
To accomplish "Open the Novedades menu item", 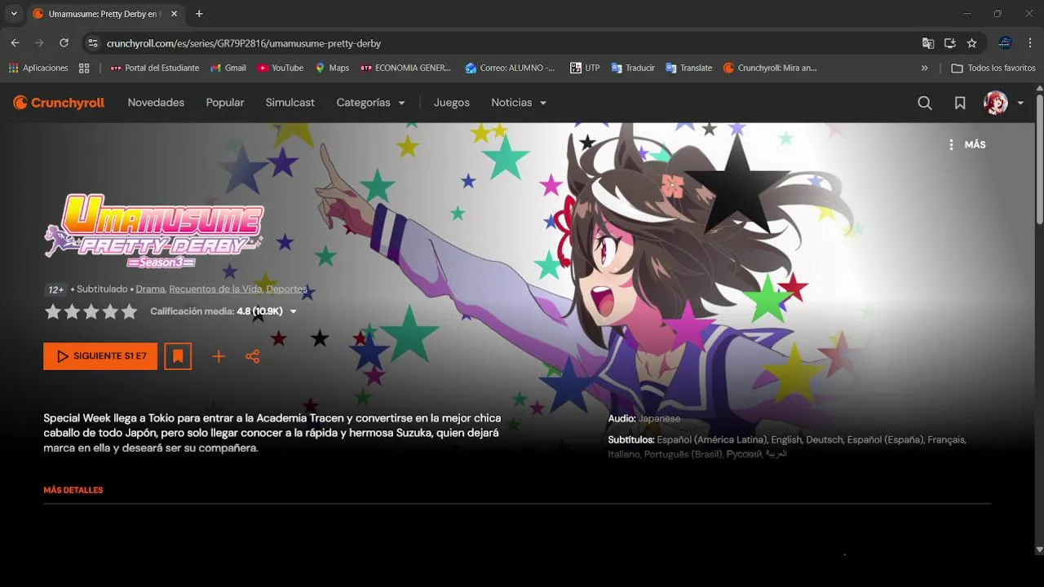I will tap(156, 103).
